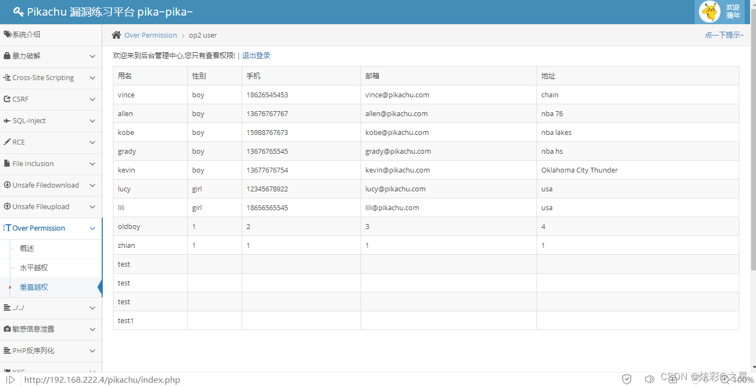Image resolution: width=756 pixels, height=387 pixels.
Task: Click the plane icon beside SQL-Inject
Action: coord(8,120)
